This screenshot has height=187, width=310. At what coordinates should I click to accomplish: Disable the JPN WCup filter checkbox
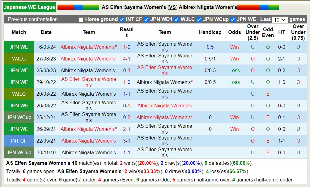[x=199, y=19]
